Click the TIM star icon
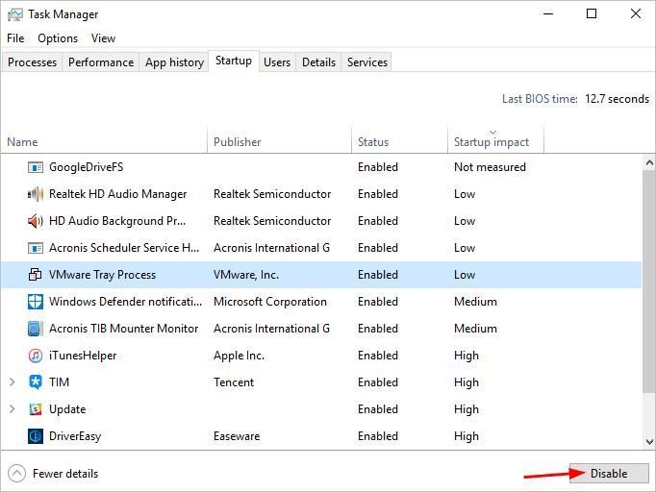This screenshot has height=492, width=656. pos(36,382)
